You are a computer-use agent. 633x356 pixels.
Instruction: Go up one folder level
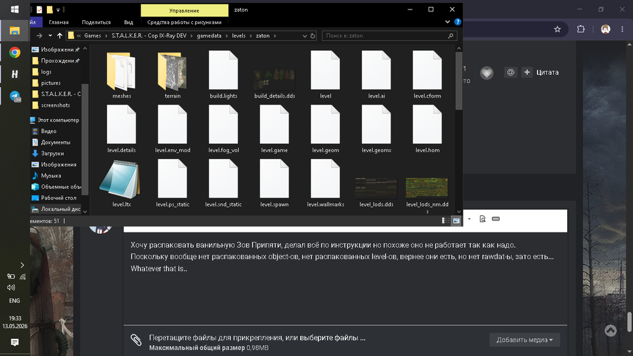tap(60, 35)
